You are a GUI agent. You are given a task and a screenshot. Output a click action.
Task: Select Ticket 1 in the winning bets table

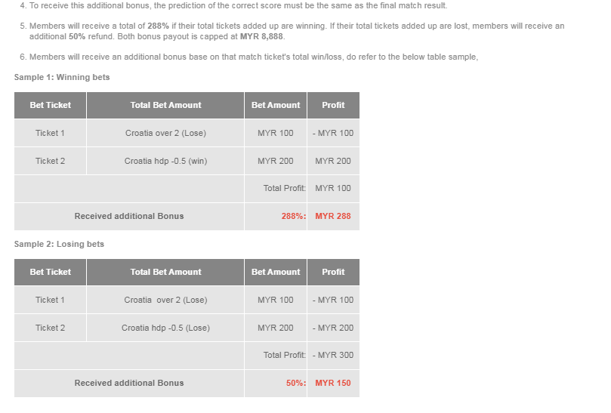[51, 133]
